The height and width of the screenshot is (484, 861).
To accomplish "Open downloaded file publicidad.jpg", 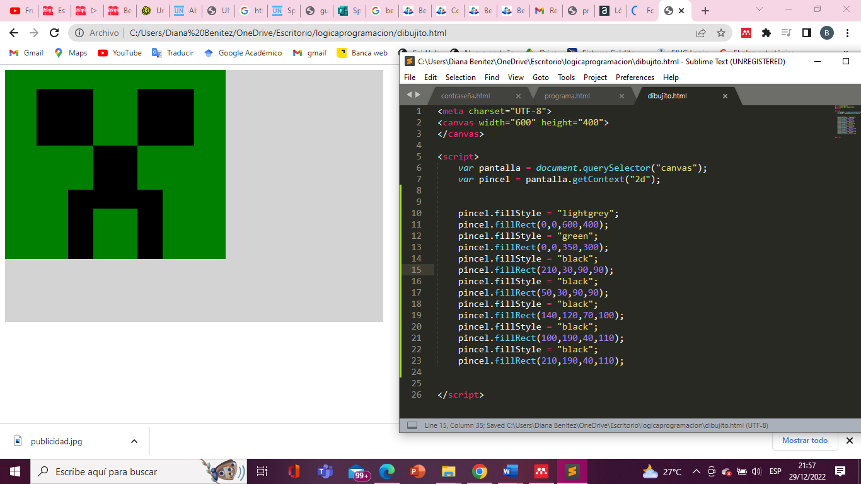I will coord(55,441).
